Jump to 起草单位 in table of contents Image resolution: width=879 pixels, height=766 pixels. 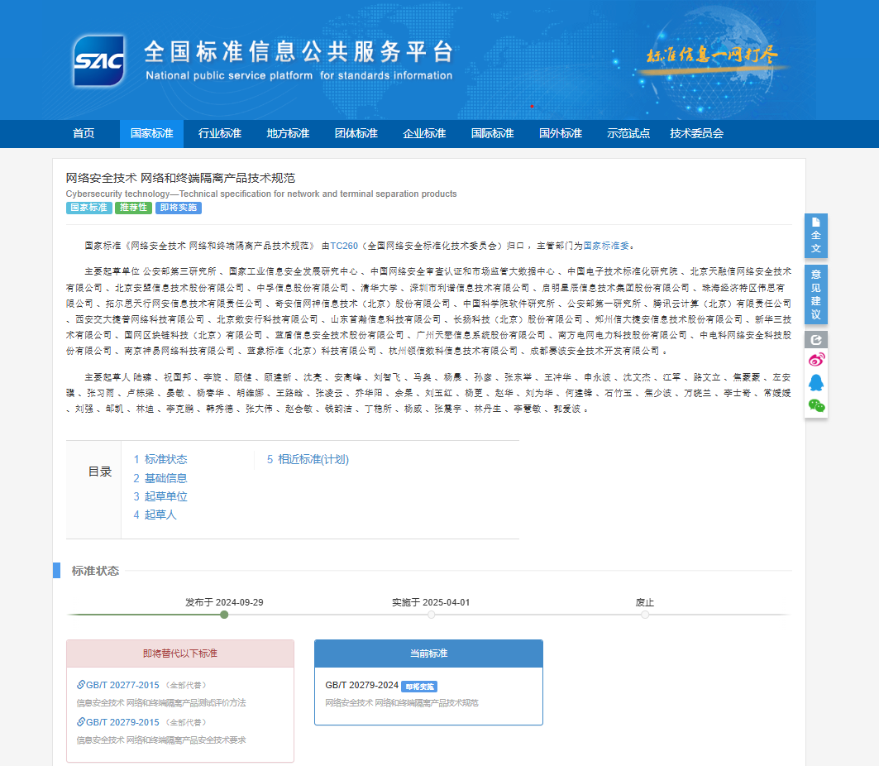coord(160,496)
